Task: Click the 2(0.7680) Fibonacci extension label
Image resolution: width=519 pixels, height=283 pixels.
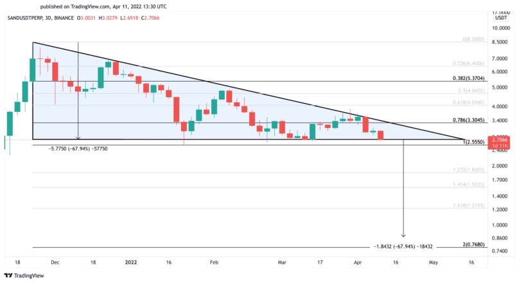Action: (473, 244)
